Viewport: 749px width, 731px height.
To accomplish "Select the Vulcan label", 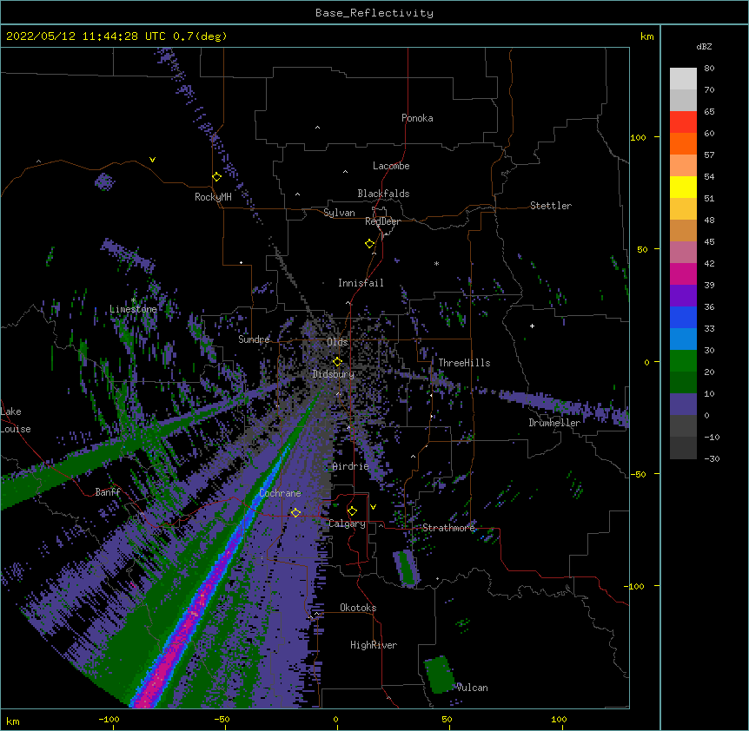I will point(472,688).
